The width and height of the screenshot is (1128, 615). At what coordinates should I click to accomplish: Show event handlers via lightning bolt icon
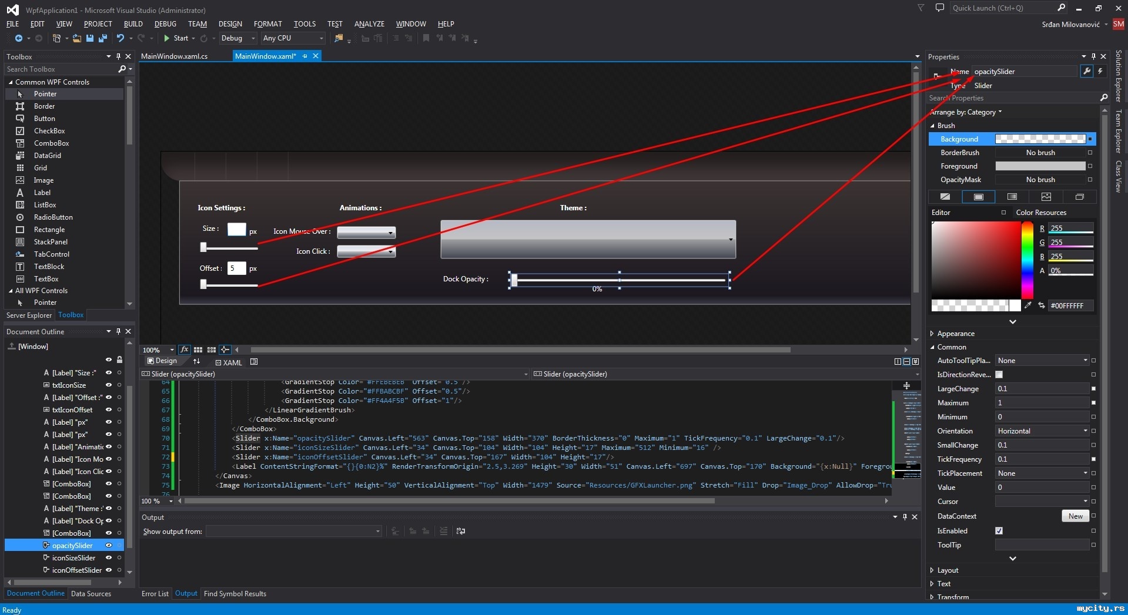1100,71
